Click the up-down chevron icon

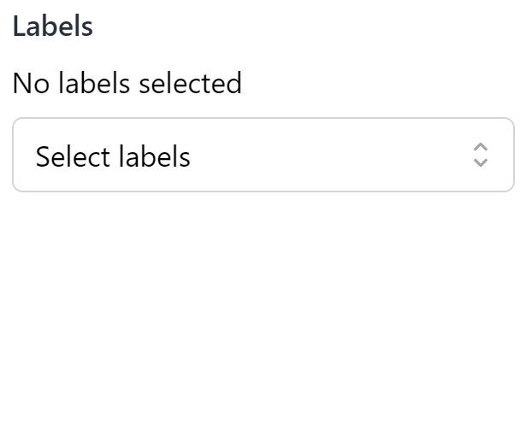(x=481, y=155)
